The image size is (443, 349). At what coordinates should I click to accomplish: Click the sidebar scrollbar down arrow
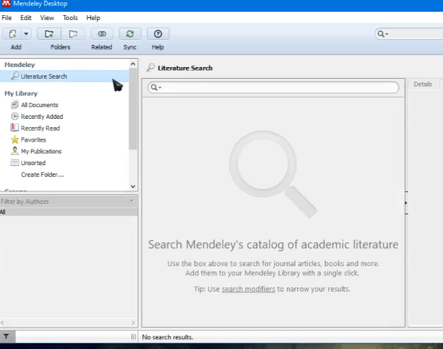(x=133, y=186)
